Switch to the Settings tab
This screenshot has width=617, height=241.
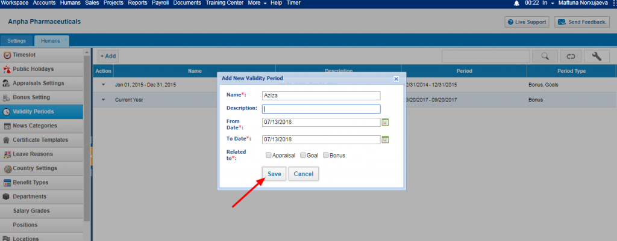[16, 41]
